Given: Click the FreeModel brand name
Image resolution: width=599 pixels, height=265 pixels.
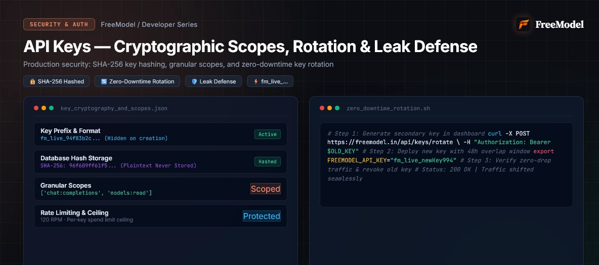Looking at the screenshot, I should pyautogui.click(x=559, y=24).
